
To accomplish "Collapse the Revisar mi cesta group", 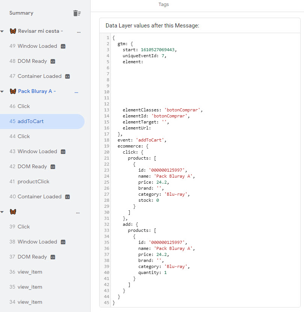I will (x=2, y=31).
